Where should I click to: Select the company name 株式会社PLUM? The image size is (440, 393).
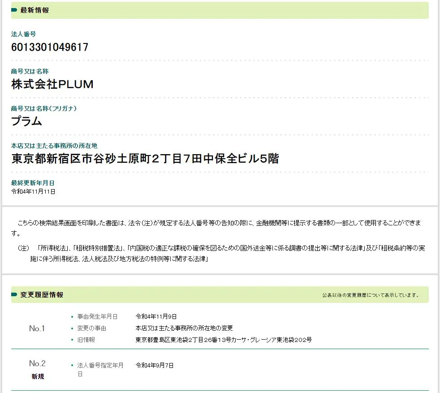click(52, 84)
